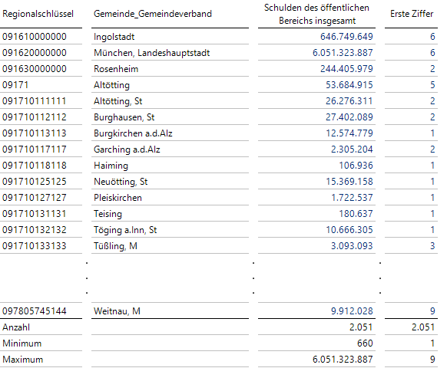Select regional key 09171 cell
Screen dimensions: 447x368
15,85
